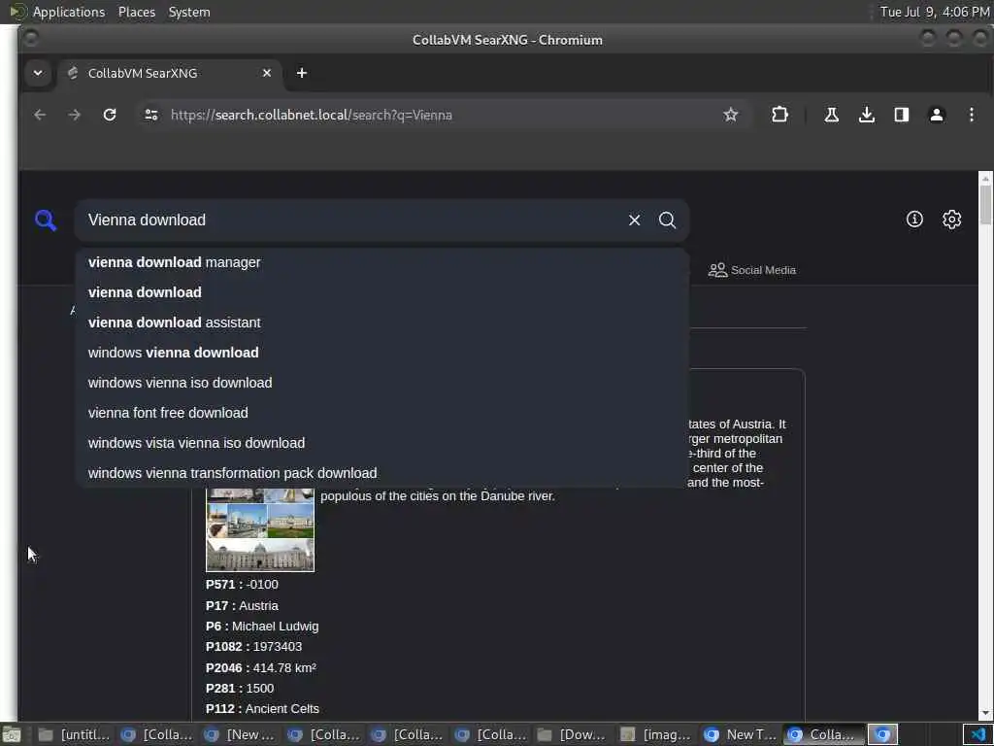
Task: Switch to 'New T...' taskbar window
Action: pyautogui.click(x=740, y=734)
